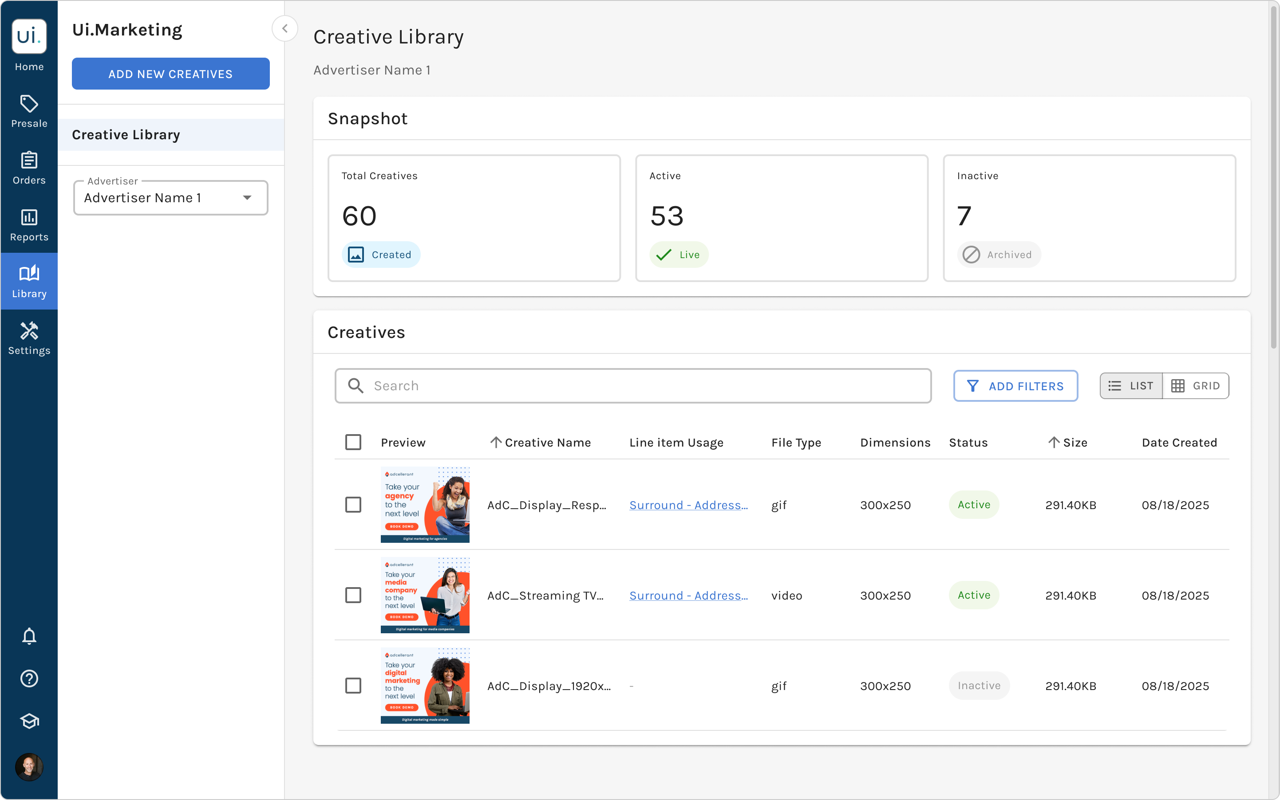Open Surround - Address link in gif row
The image size is (1280, 800).
pos(688,505)
